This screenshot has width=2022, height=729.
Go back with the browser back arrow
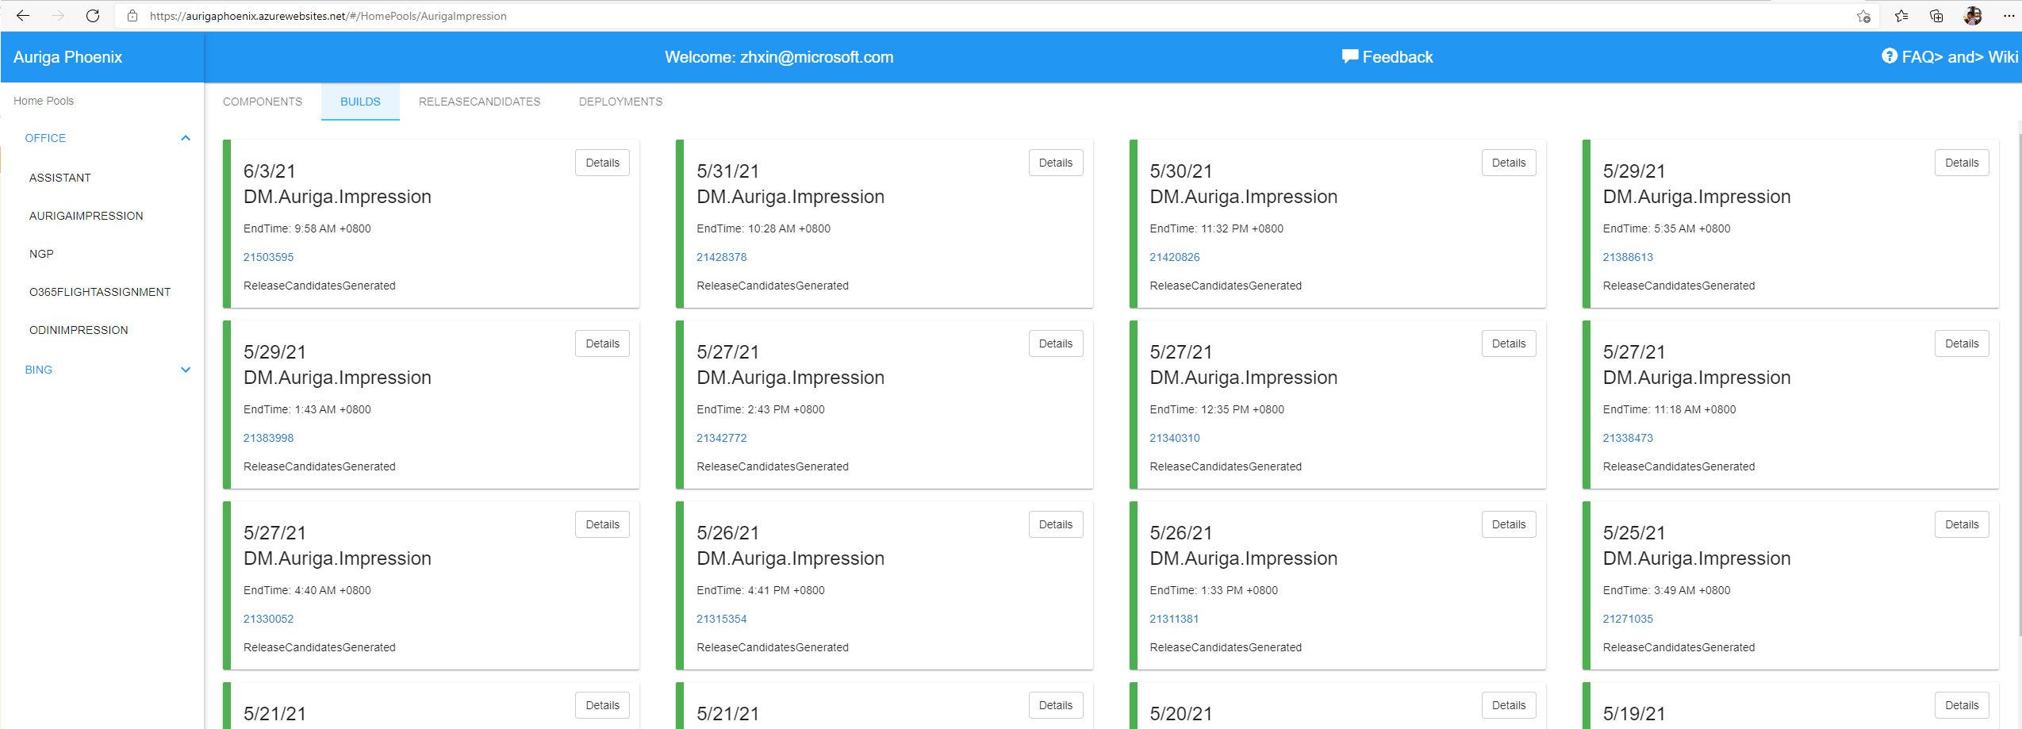(x=23, y=15)
